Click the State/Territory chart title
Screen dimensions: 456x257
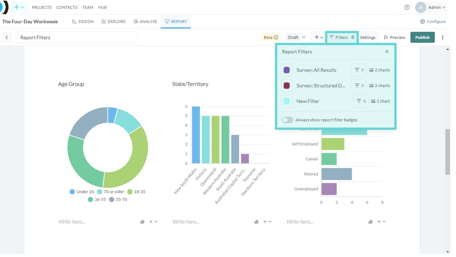click(x=190, y=84)
